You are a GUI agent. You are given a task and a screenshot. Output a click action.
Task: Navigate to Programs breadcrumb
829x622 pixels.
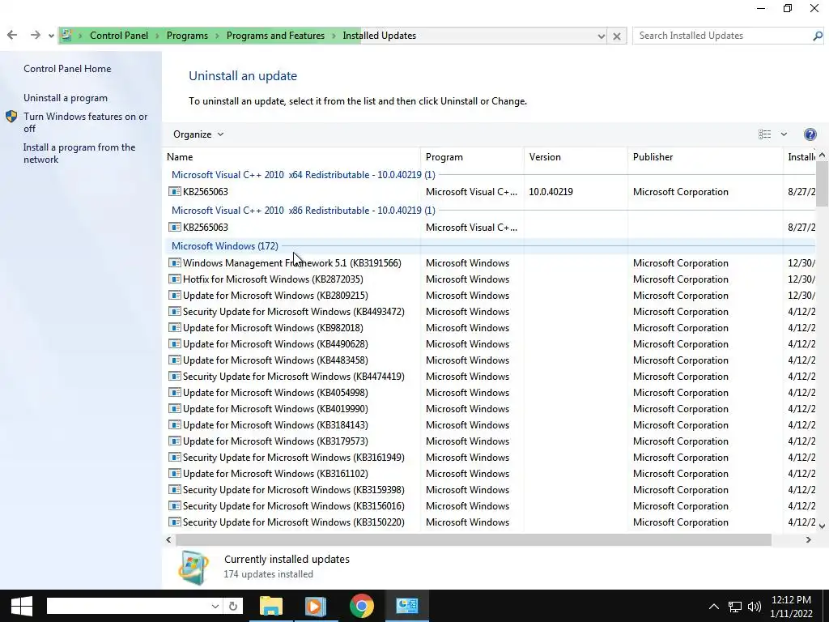pyautogui.click(x=187, y=36)
